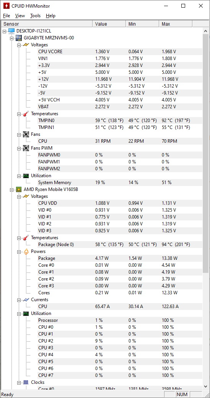Viewport: 210px width, 398px height.
Task: Click the voltage icon under AMD Ryzen
Action: (26, 196)
